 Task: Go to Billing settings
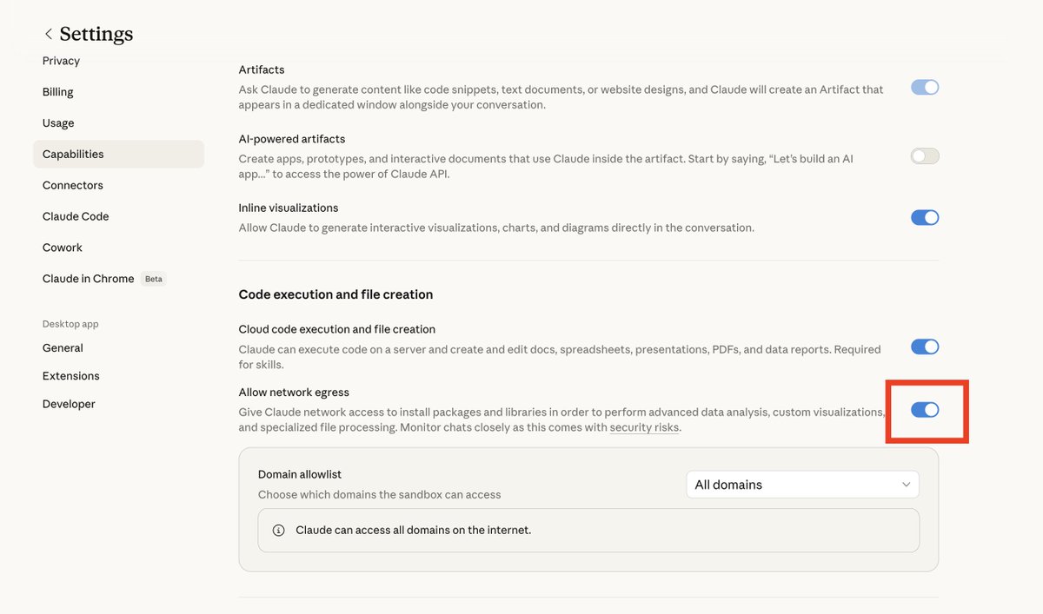point(58,92)
